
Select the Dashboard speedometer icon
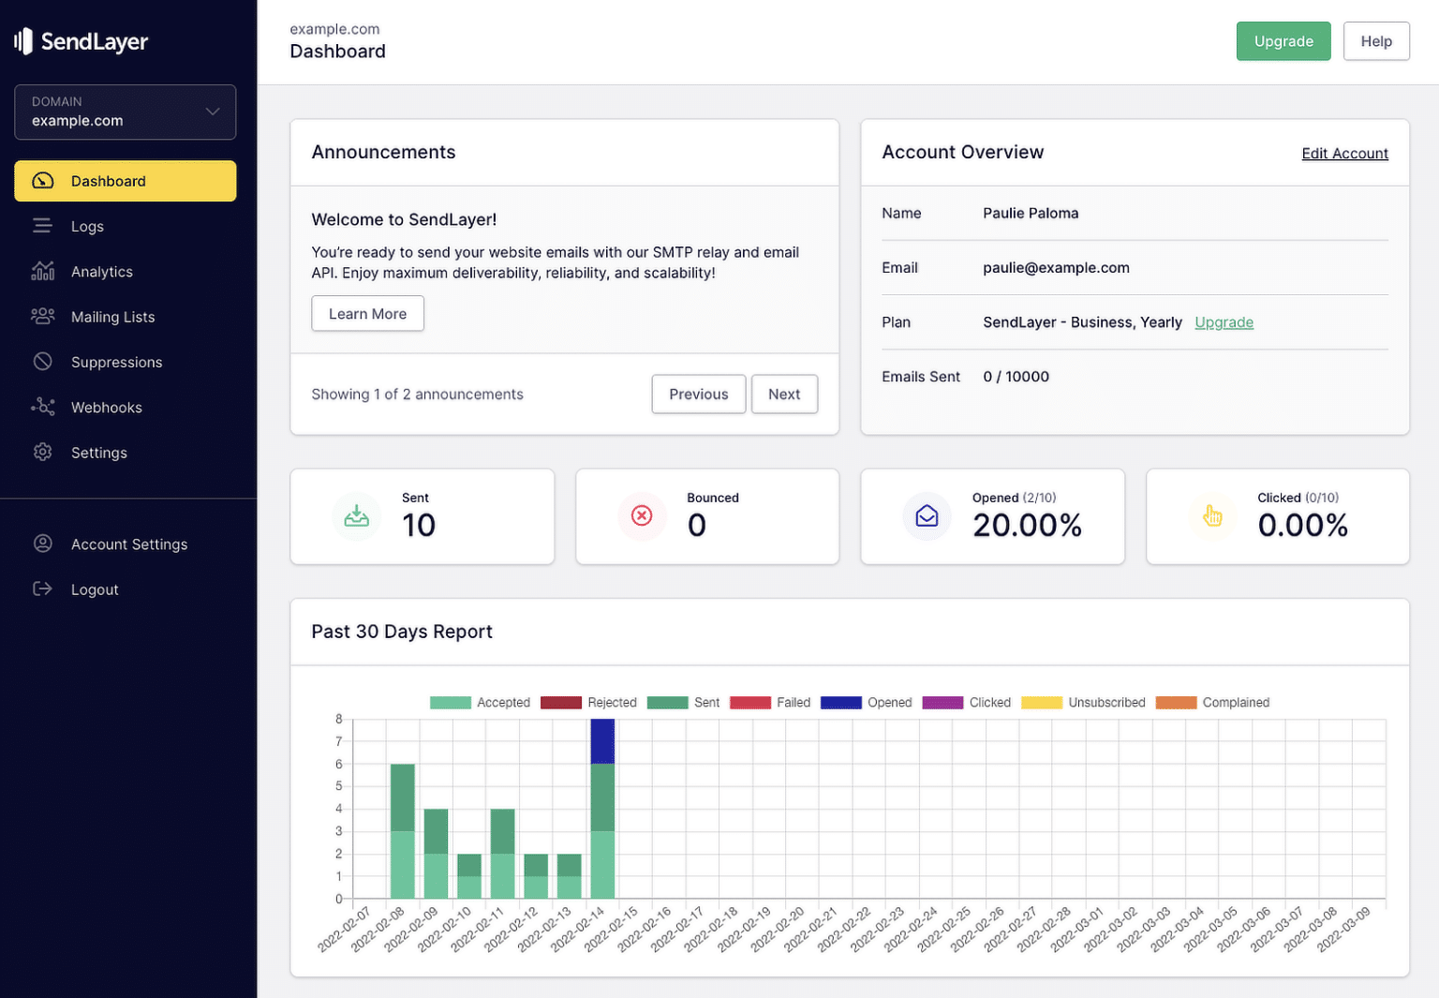[42, 181]
